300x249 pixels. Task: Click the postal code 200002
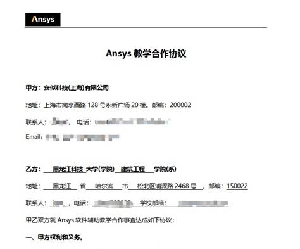(180, 105)
